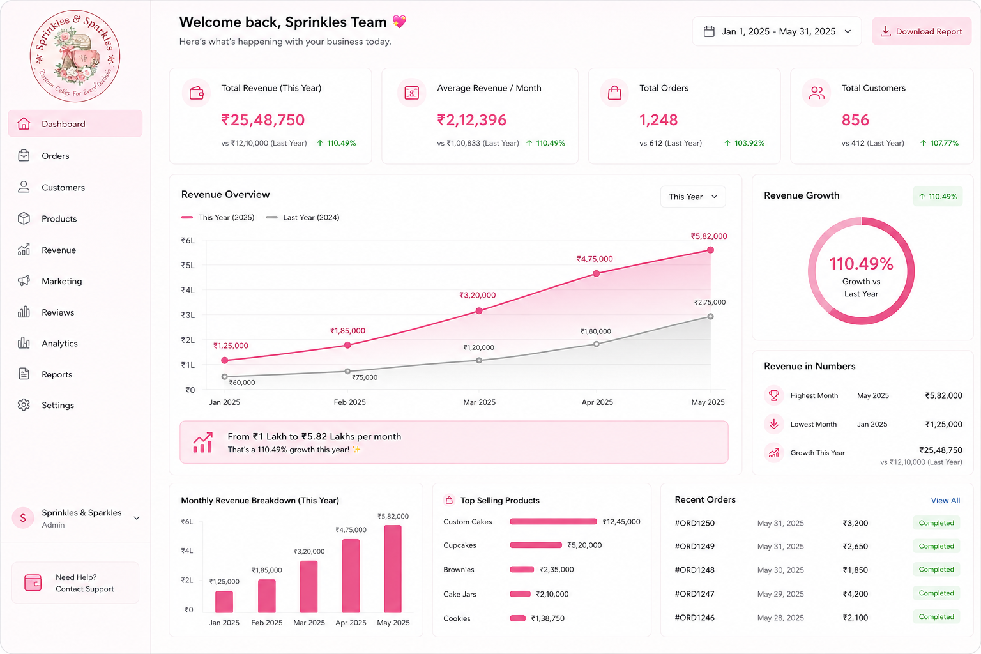
Task: Click order number #ORD1249
Action: 694,546
